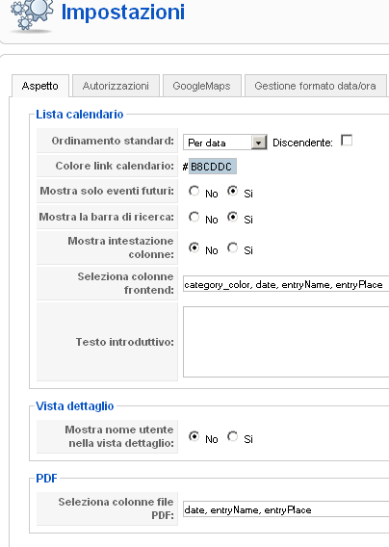Click the Impostazioni gears icon
The width and height of the screenshot is (389, 547).
[x=32, y=15]
